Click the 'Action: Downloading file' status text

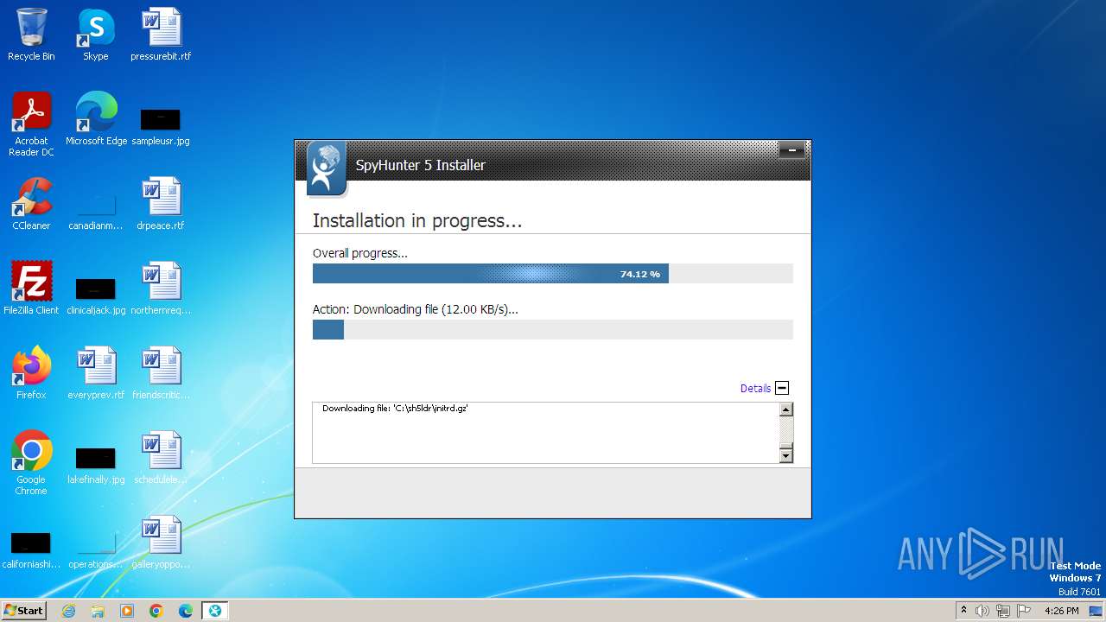click(415, 309)
